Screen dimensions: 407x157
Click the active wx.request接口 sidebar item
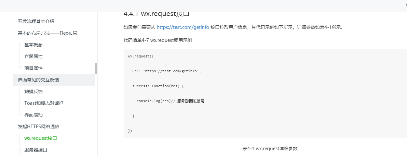point(41,138)
